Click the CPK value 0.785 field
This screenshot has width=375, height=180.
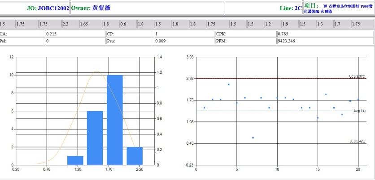325,33
